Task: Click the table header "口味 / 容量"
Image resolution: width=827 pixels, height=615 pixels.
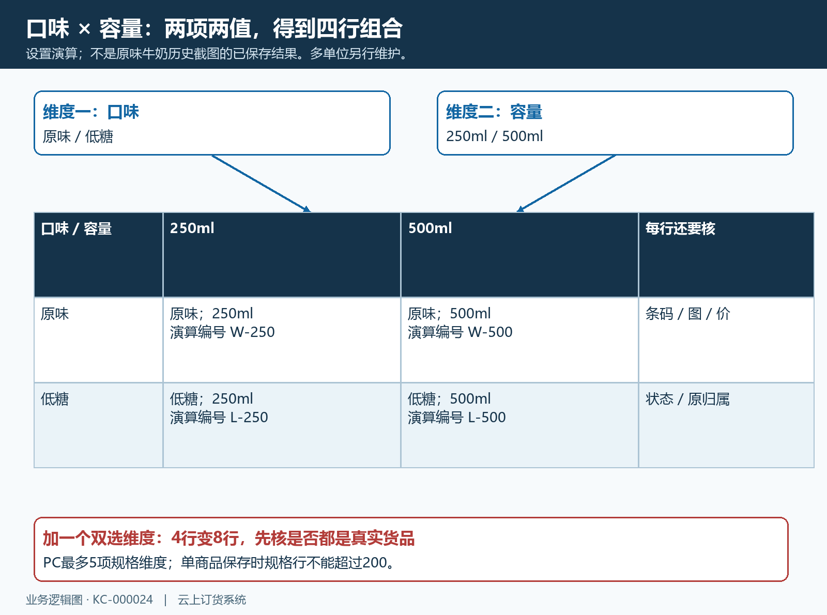Action: [99, 255]
